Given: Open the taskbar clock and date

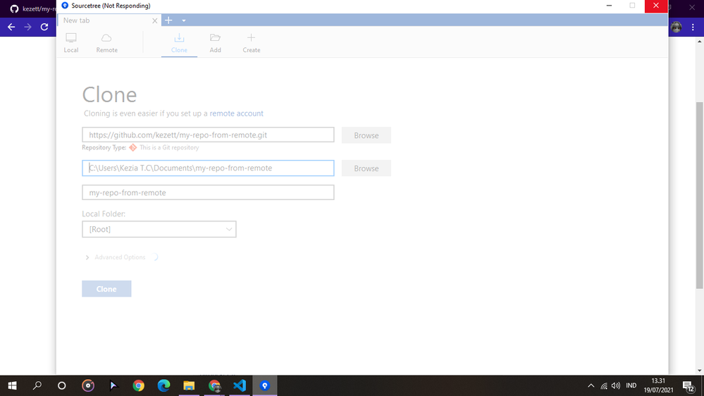Looking at the screenshot, I should (x=658, y=385).
